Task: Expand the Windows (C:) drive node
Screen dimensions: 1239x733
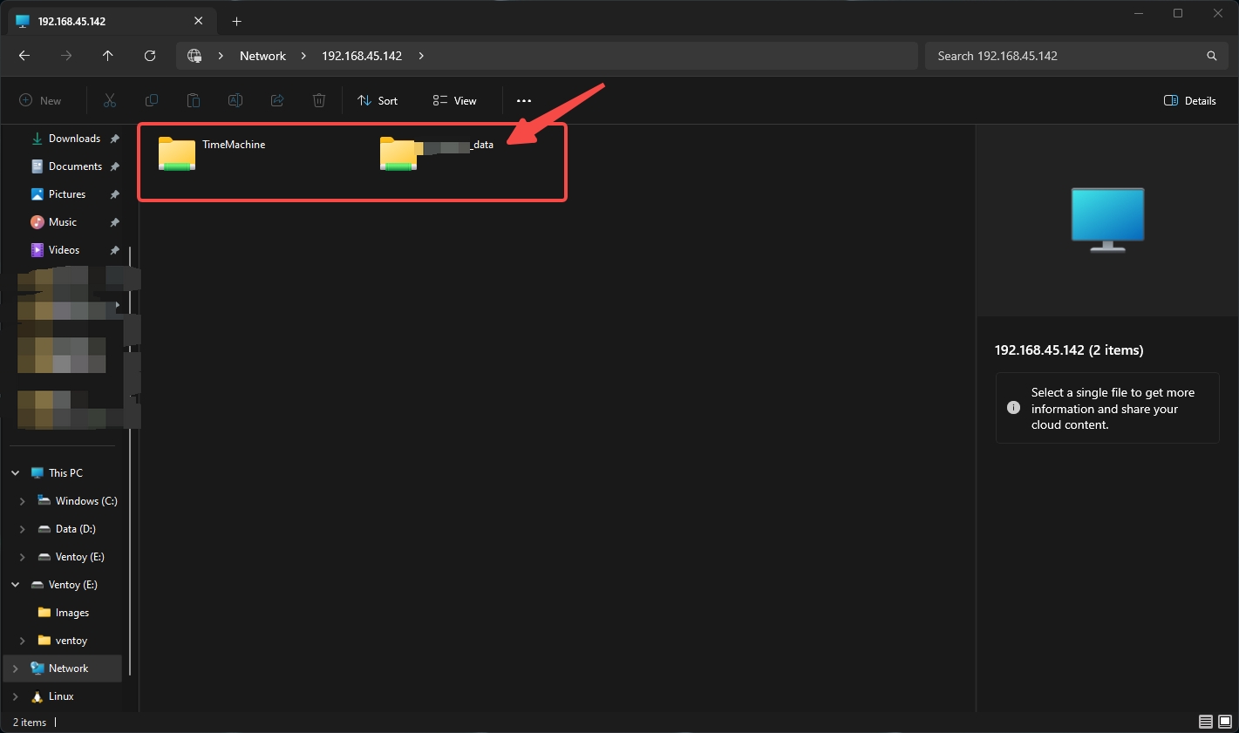Action: tap(23, 501)
